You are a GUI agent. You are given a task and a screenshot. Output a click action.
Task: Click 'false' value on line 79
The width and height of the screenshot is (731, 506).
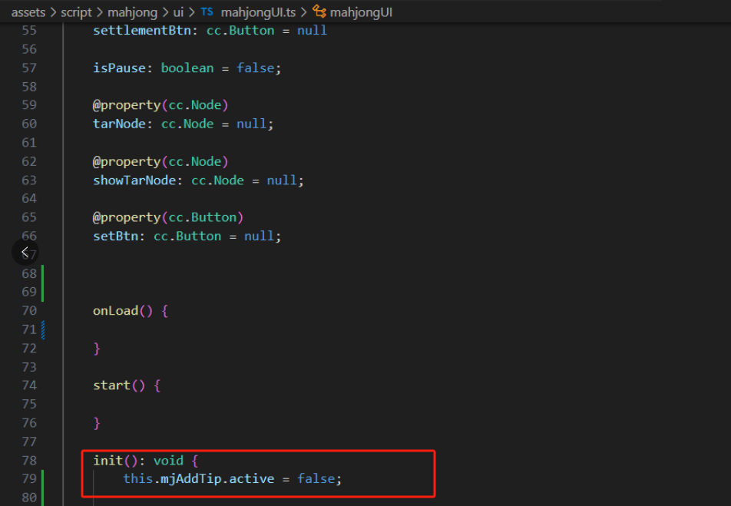click(316, 479)
